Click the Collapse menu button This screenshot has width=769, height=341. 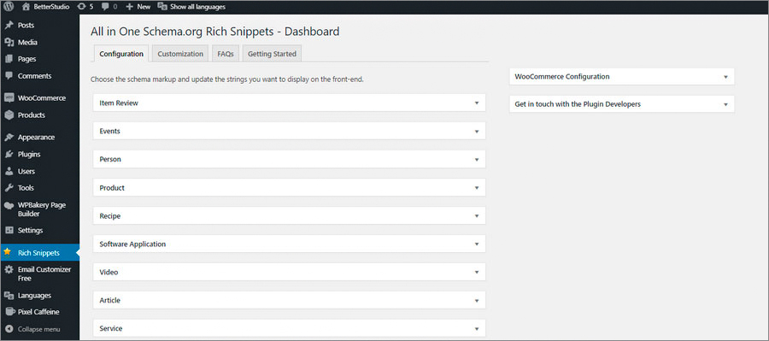[x=32, y=329]
